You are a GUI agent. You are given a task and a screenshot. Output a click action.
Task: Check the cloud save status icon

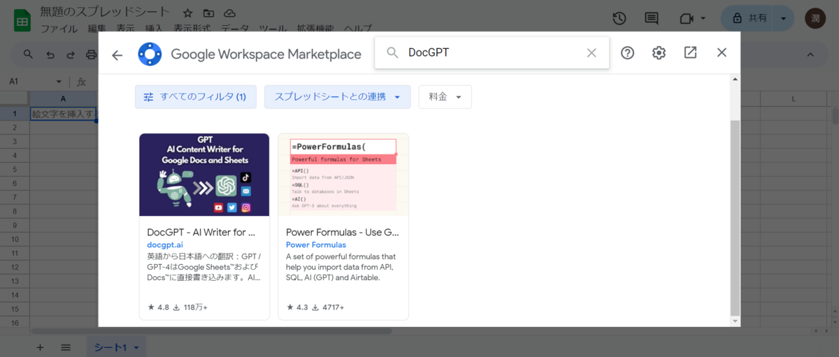pos(229,13)
